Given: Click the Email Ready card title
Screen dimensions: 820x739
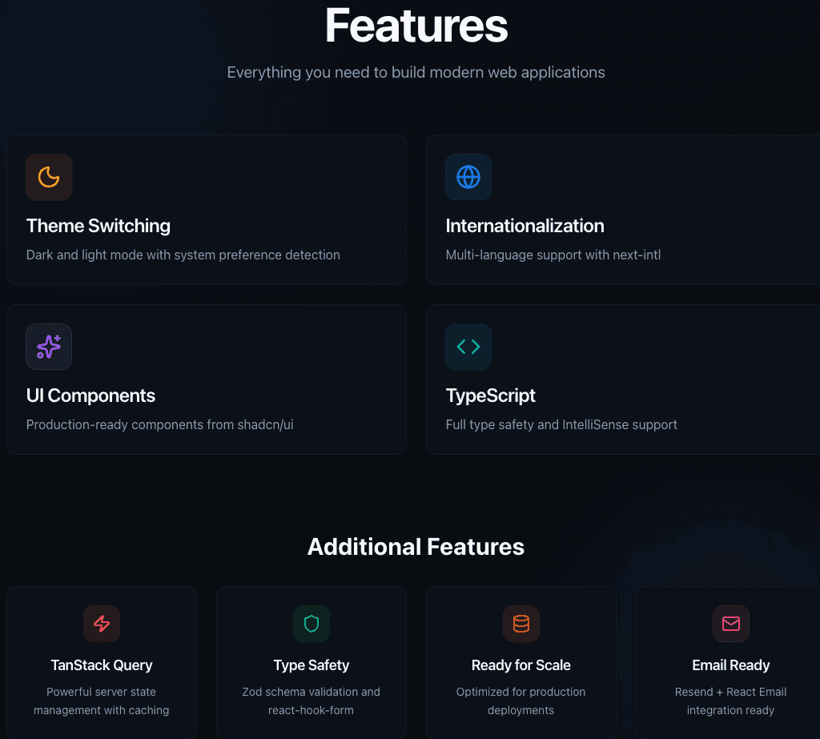Looking at the screenshot, I should [x=731, y=665].
